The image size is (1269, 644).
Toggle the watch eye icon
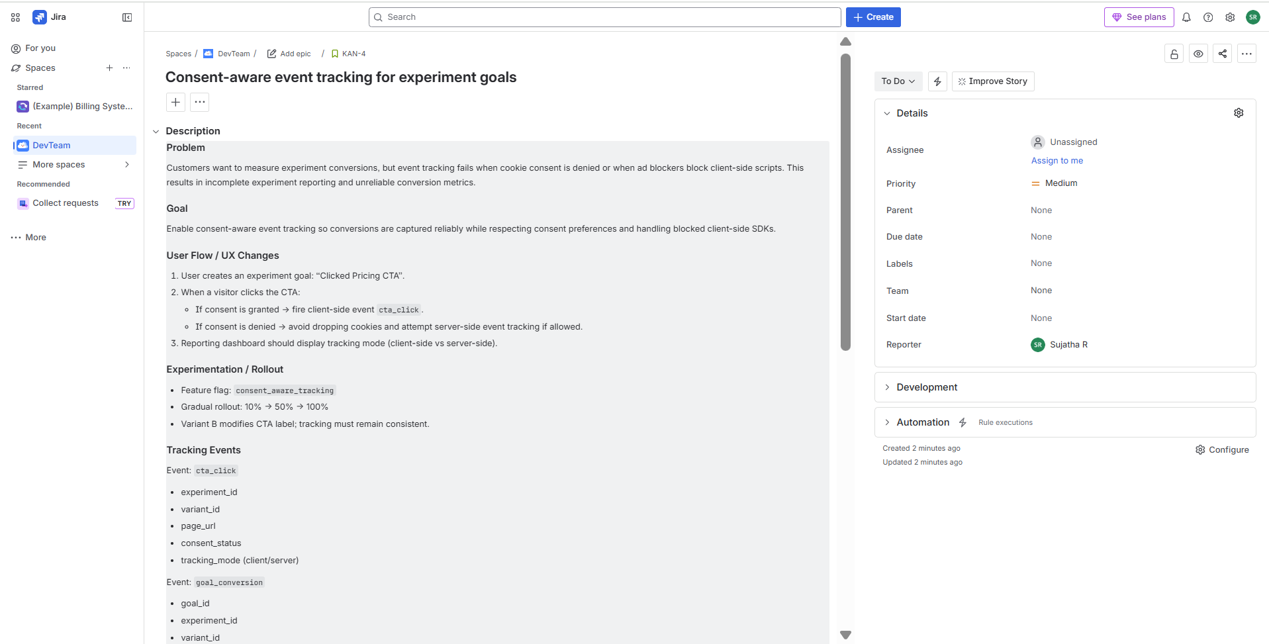[x=1198, y=54]
